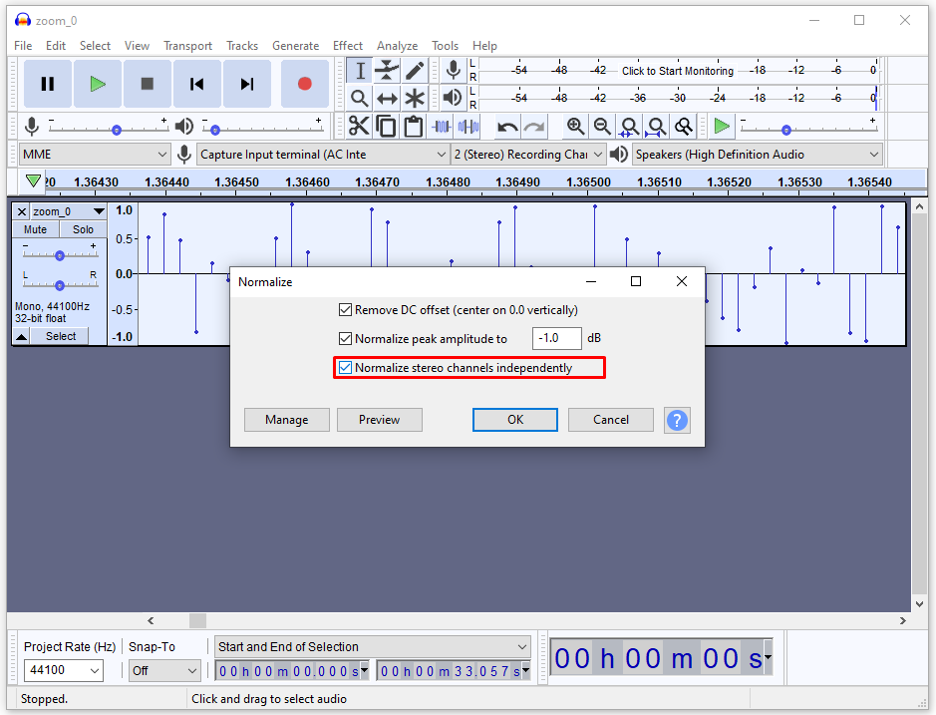Screen dimensions: 936x715
Task: Uncheck Remove DC offset checkbox
Action: [x=345, y=310]
